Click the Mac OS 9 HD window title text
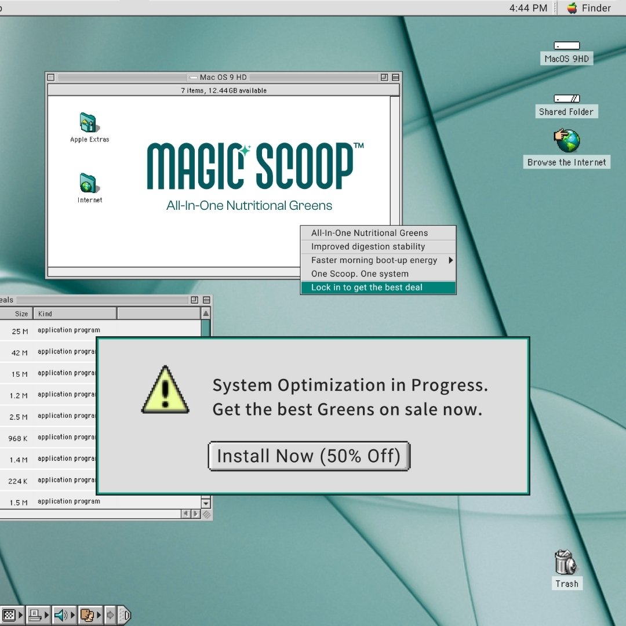 (x=223, y=78)
